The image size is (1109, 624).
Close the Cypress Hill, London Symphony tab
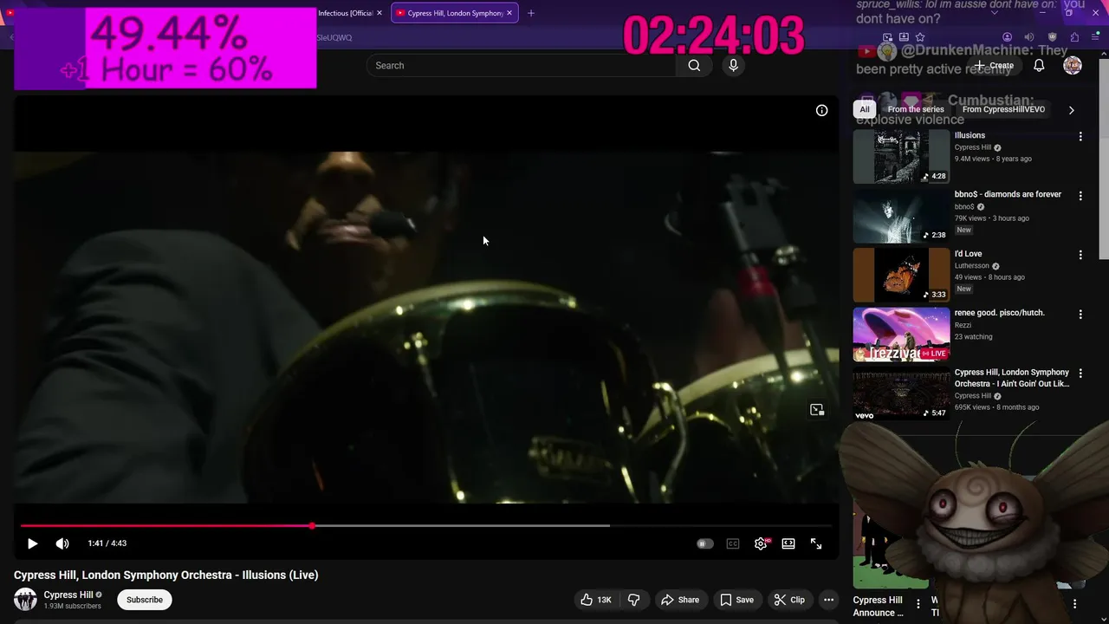coord(509,13)
